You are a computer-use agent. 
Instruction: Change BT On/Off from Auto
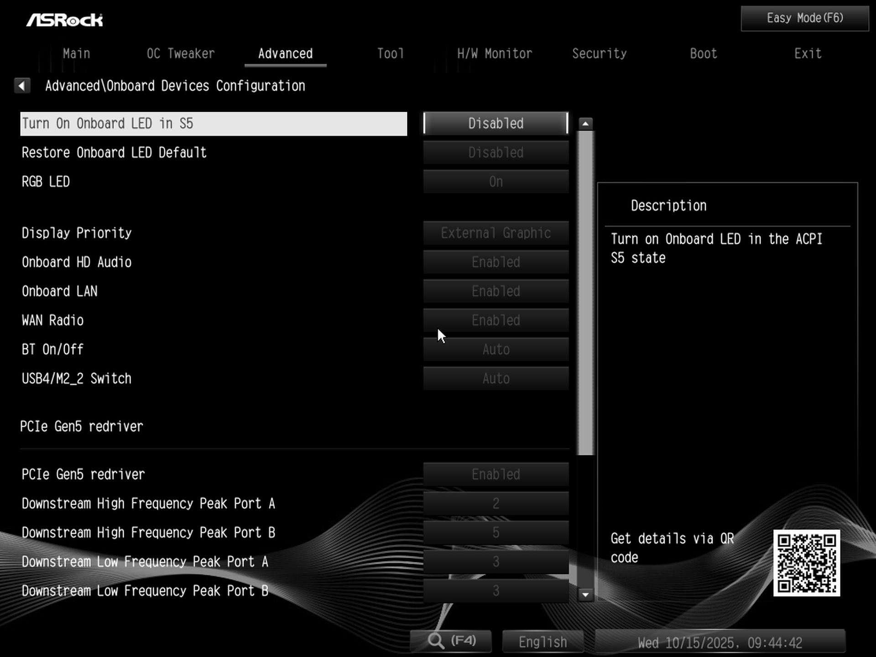click(x=495, y=349)
